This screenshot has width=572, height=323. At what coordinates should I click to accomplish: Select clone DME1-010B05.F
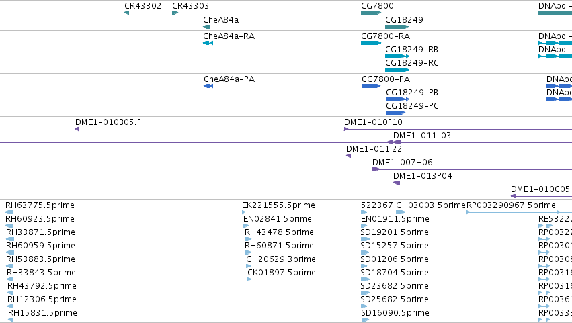tap(108, 122)
